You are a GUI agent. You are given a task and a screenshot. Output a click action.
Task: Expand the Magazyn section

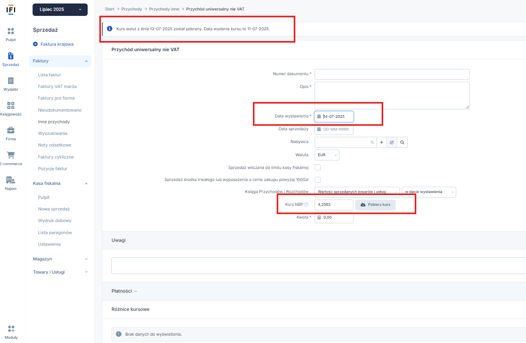60,259
